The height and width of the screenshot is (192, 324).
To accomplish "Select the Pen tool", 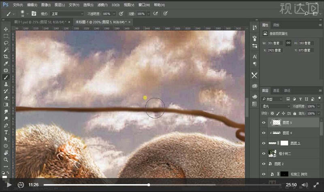I will [x=6, y=125].
